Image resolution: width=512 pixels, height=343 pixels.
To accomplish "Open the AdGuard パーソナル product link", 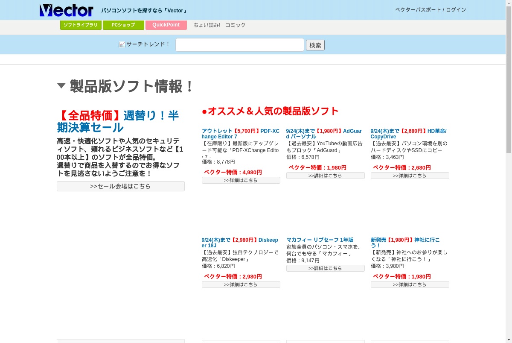I will pyautogui.click(x=324, y=134).
